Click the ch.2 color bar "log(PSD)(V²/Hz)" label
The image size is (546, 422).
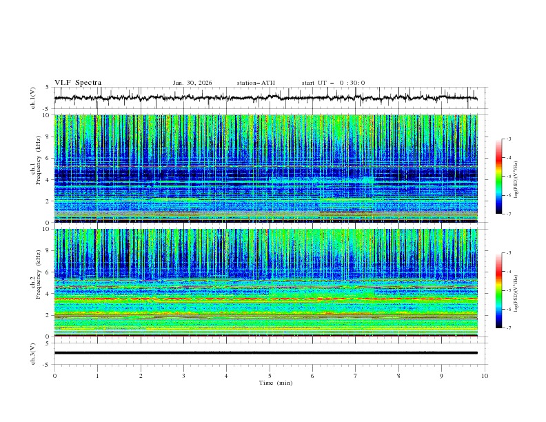(x=516, y=293)
